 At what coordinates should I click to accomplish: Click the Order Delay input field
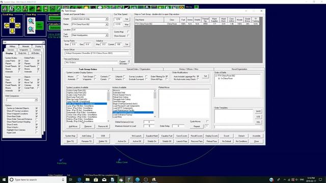(178, 126)
